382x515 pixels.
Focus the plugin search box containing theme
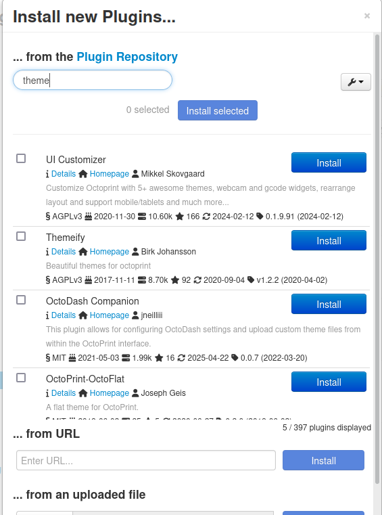93,80
